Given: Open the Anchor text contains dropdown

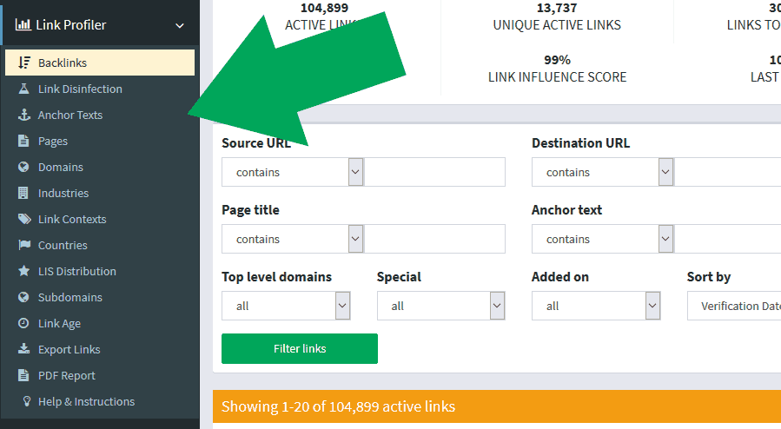Looking at the screenshot, I should pyautogui.click(x=603, y=239).
